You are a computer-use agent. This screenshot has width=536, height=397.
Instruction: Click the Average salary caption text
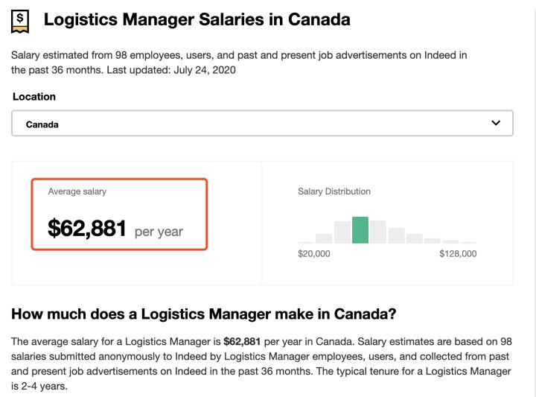coord(77,191)
